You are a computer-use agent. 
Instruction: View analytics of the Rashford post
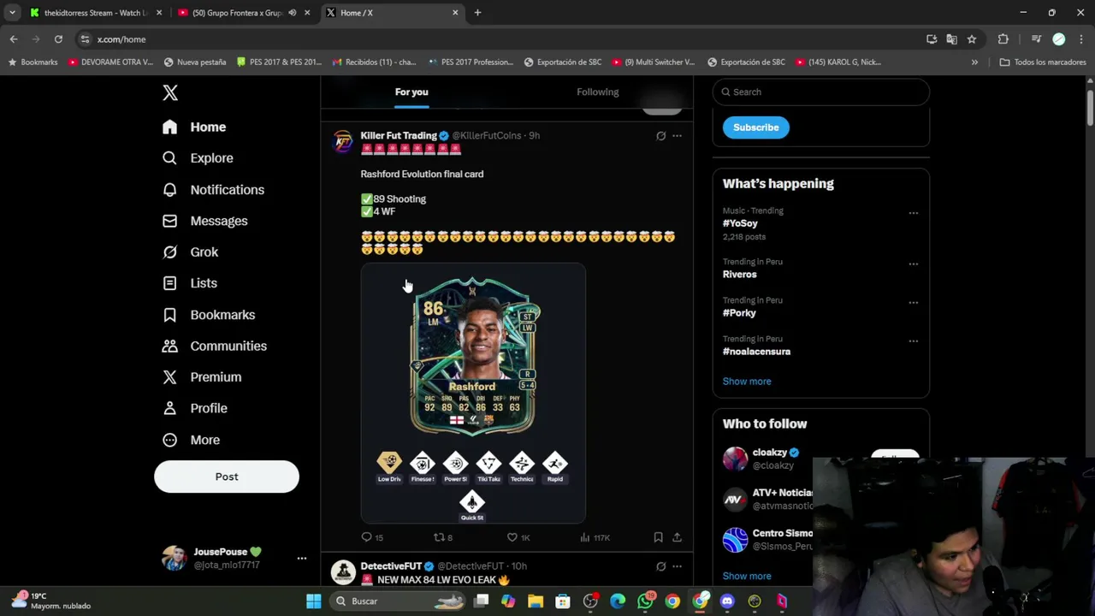(x=595, y=537)
